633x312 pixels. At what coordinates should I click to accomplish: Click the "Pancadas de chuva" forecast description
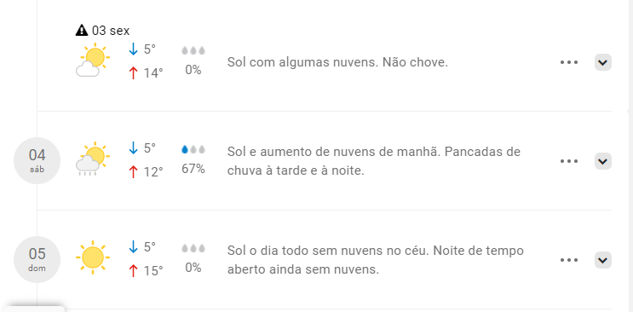click(374, 161)
